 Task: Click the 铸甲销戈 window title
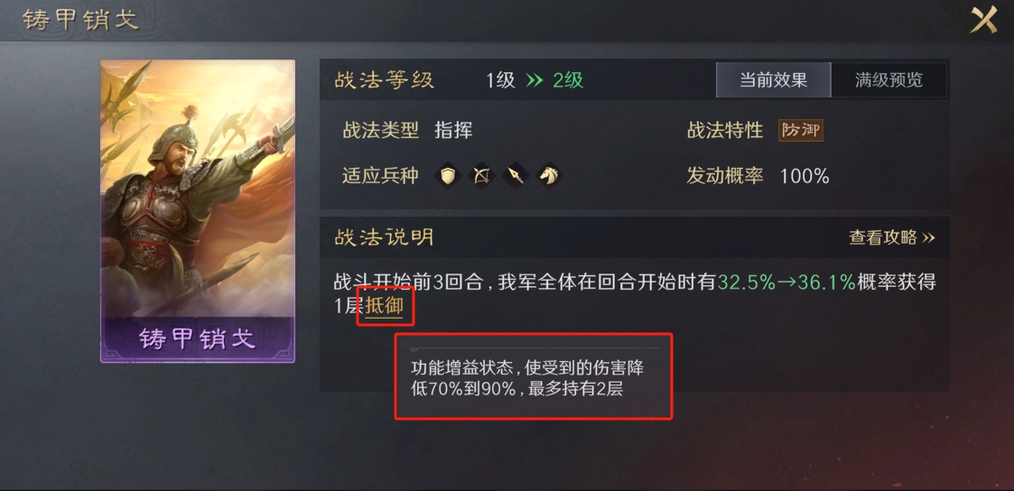[x=81, y=19]
